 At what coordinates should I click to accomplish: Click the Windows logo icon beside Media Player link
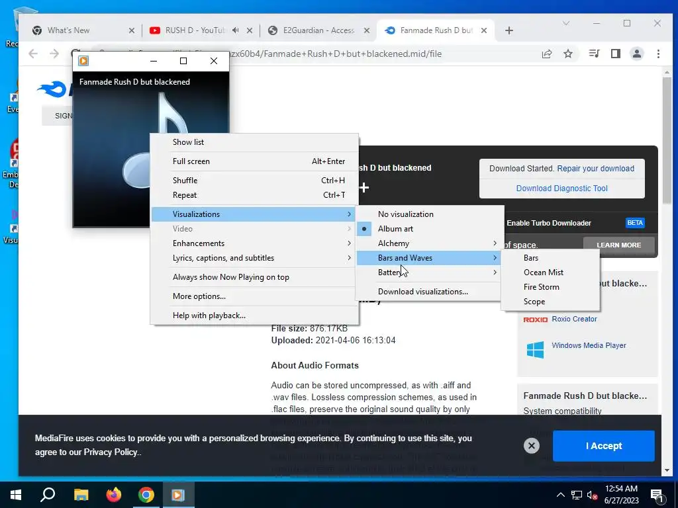(535, 349)
